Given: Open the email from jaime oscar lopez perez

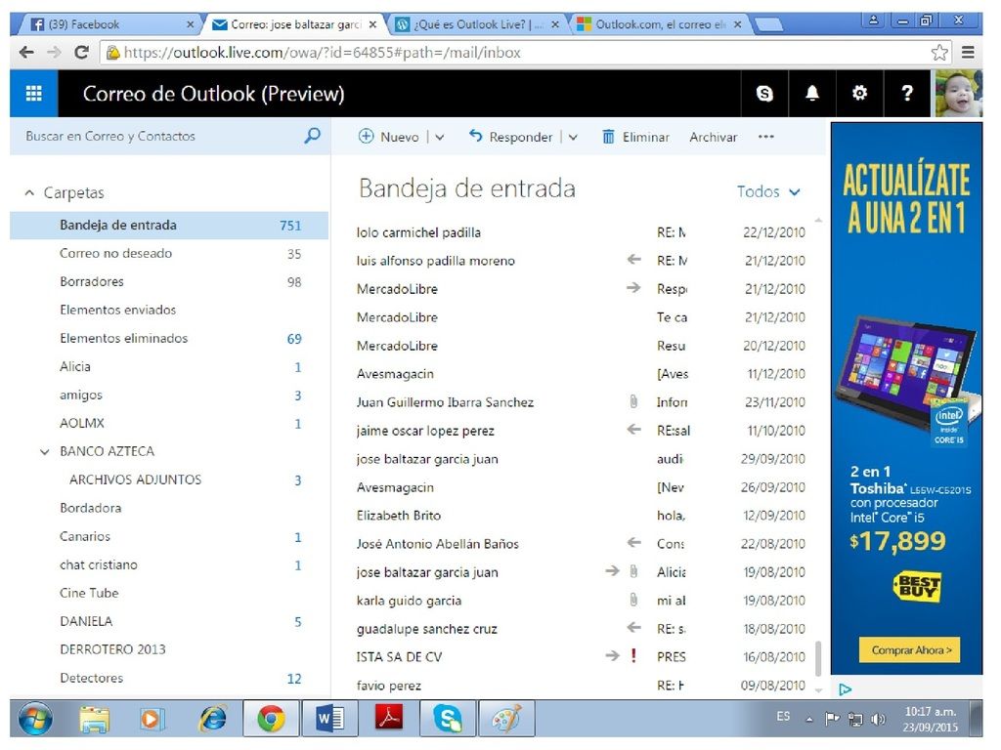Looking at the screenshot, I should click(581, 431).
